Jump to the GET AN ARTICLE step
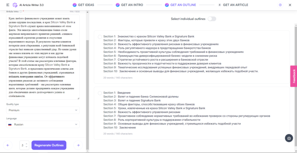 (x=233, y=5)
